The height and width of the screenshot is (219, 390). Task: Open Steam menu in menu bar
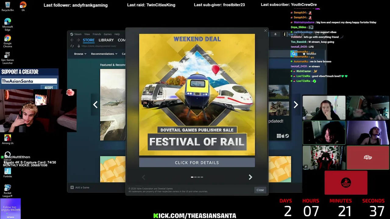(78, 34)
